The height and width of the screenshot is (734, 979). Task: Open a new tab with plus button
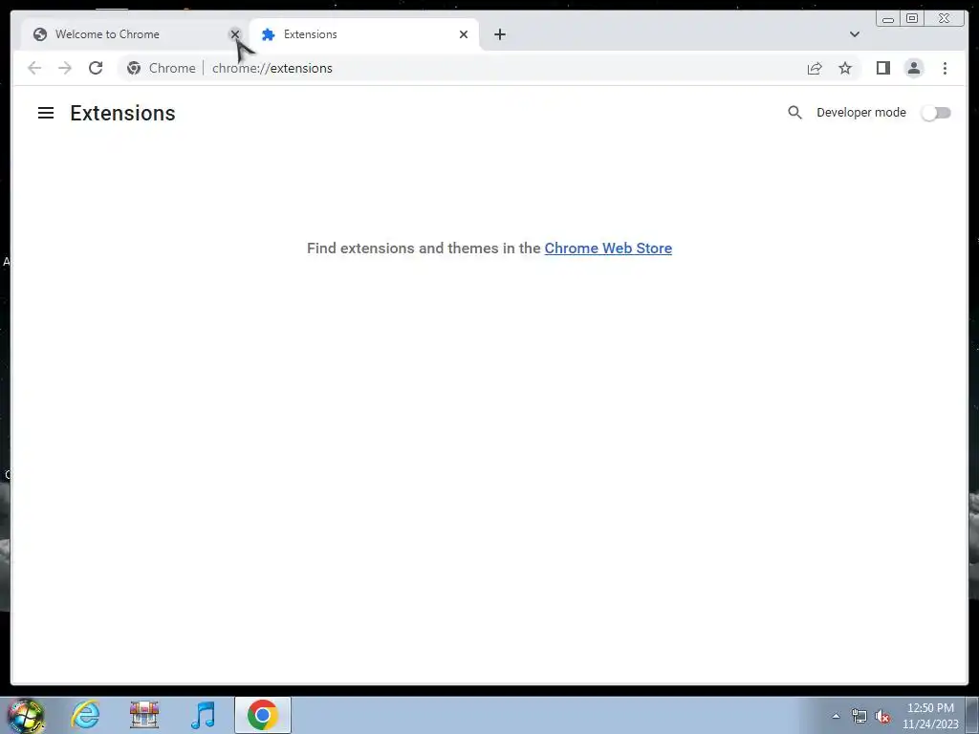pos(499,34)
